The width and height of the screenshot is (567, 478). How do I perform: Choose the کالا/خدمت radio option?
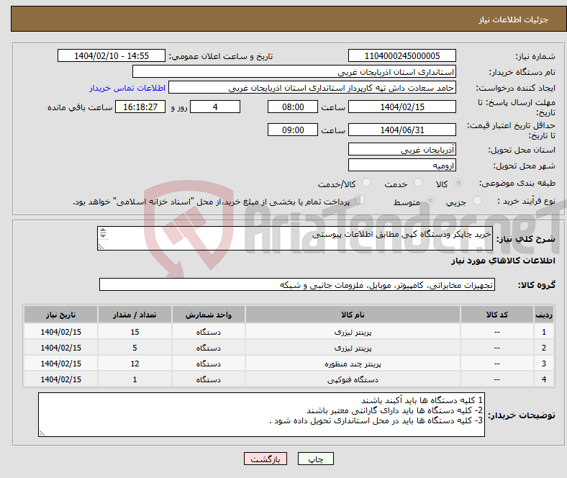pos(367,184)
